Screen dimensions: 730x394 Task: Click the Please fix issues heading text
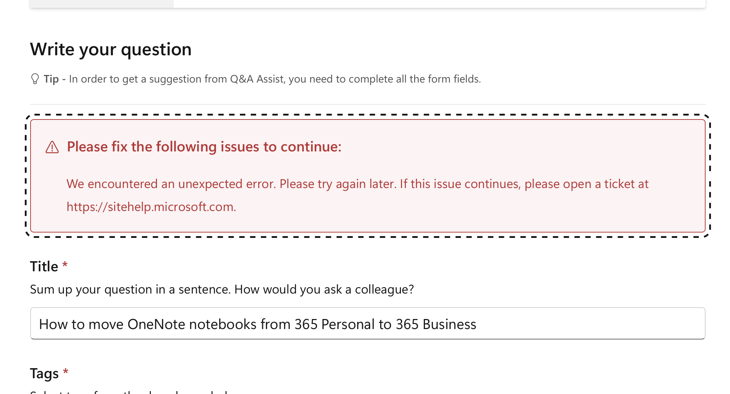click(x=204, y=147)
